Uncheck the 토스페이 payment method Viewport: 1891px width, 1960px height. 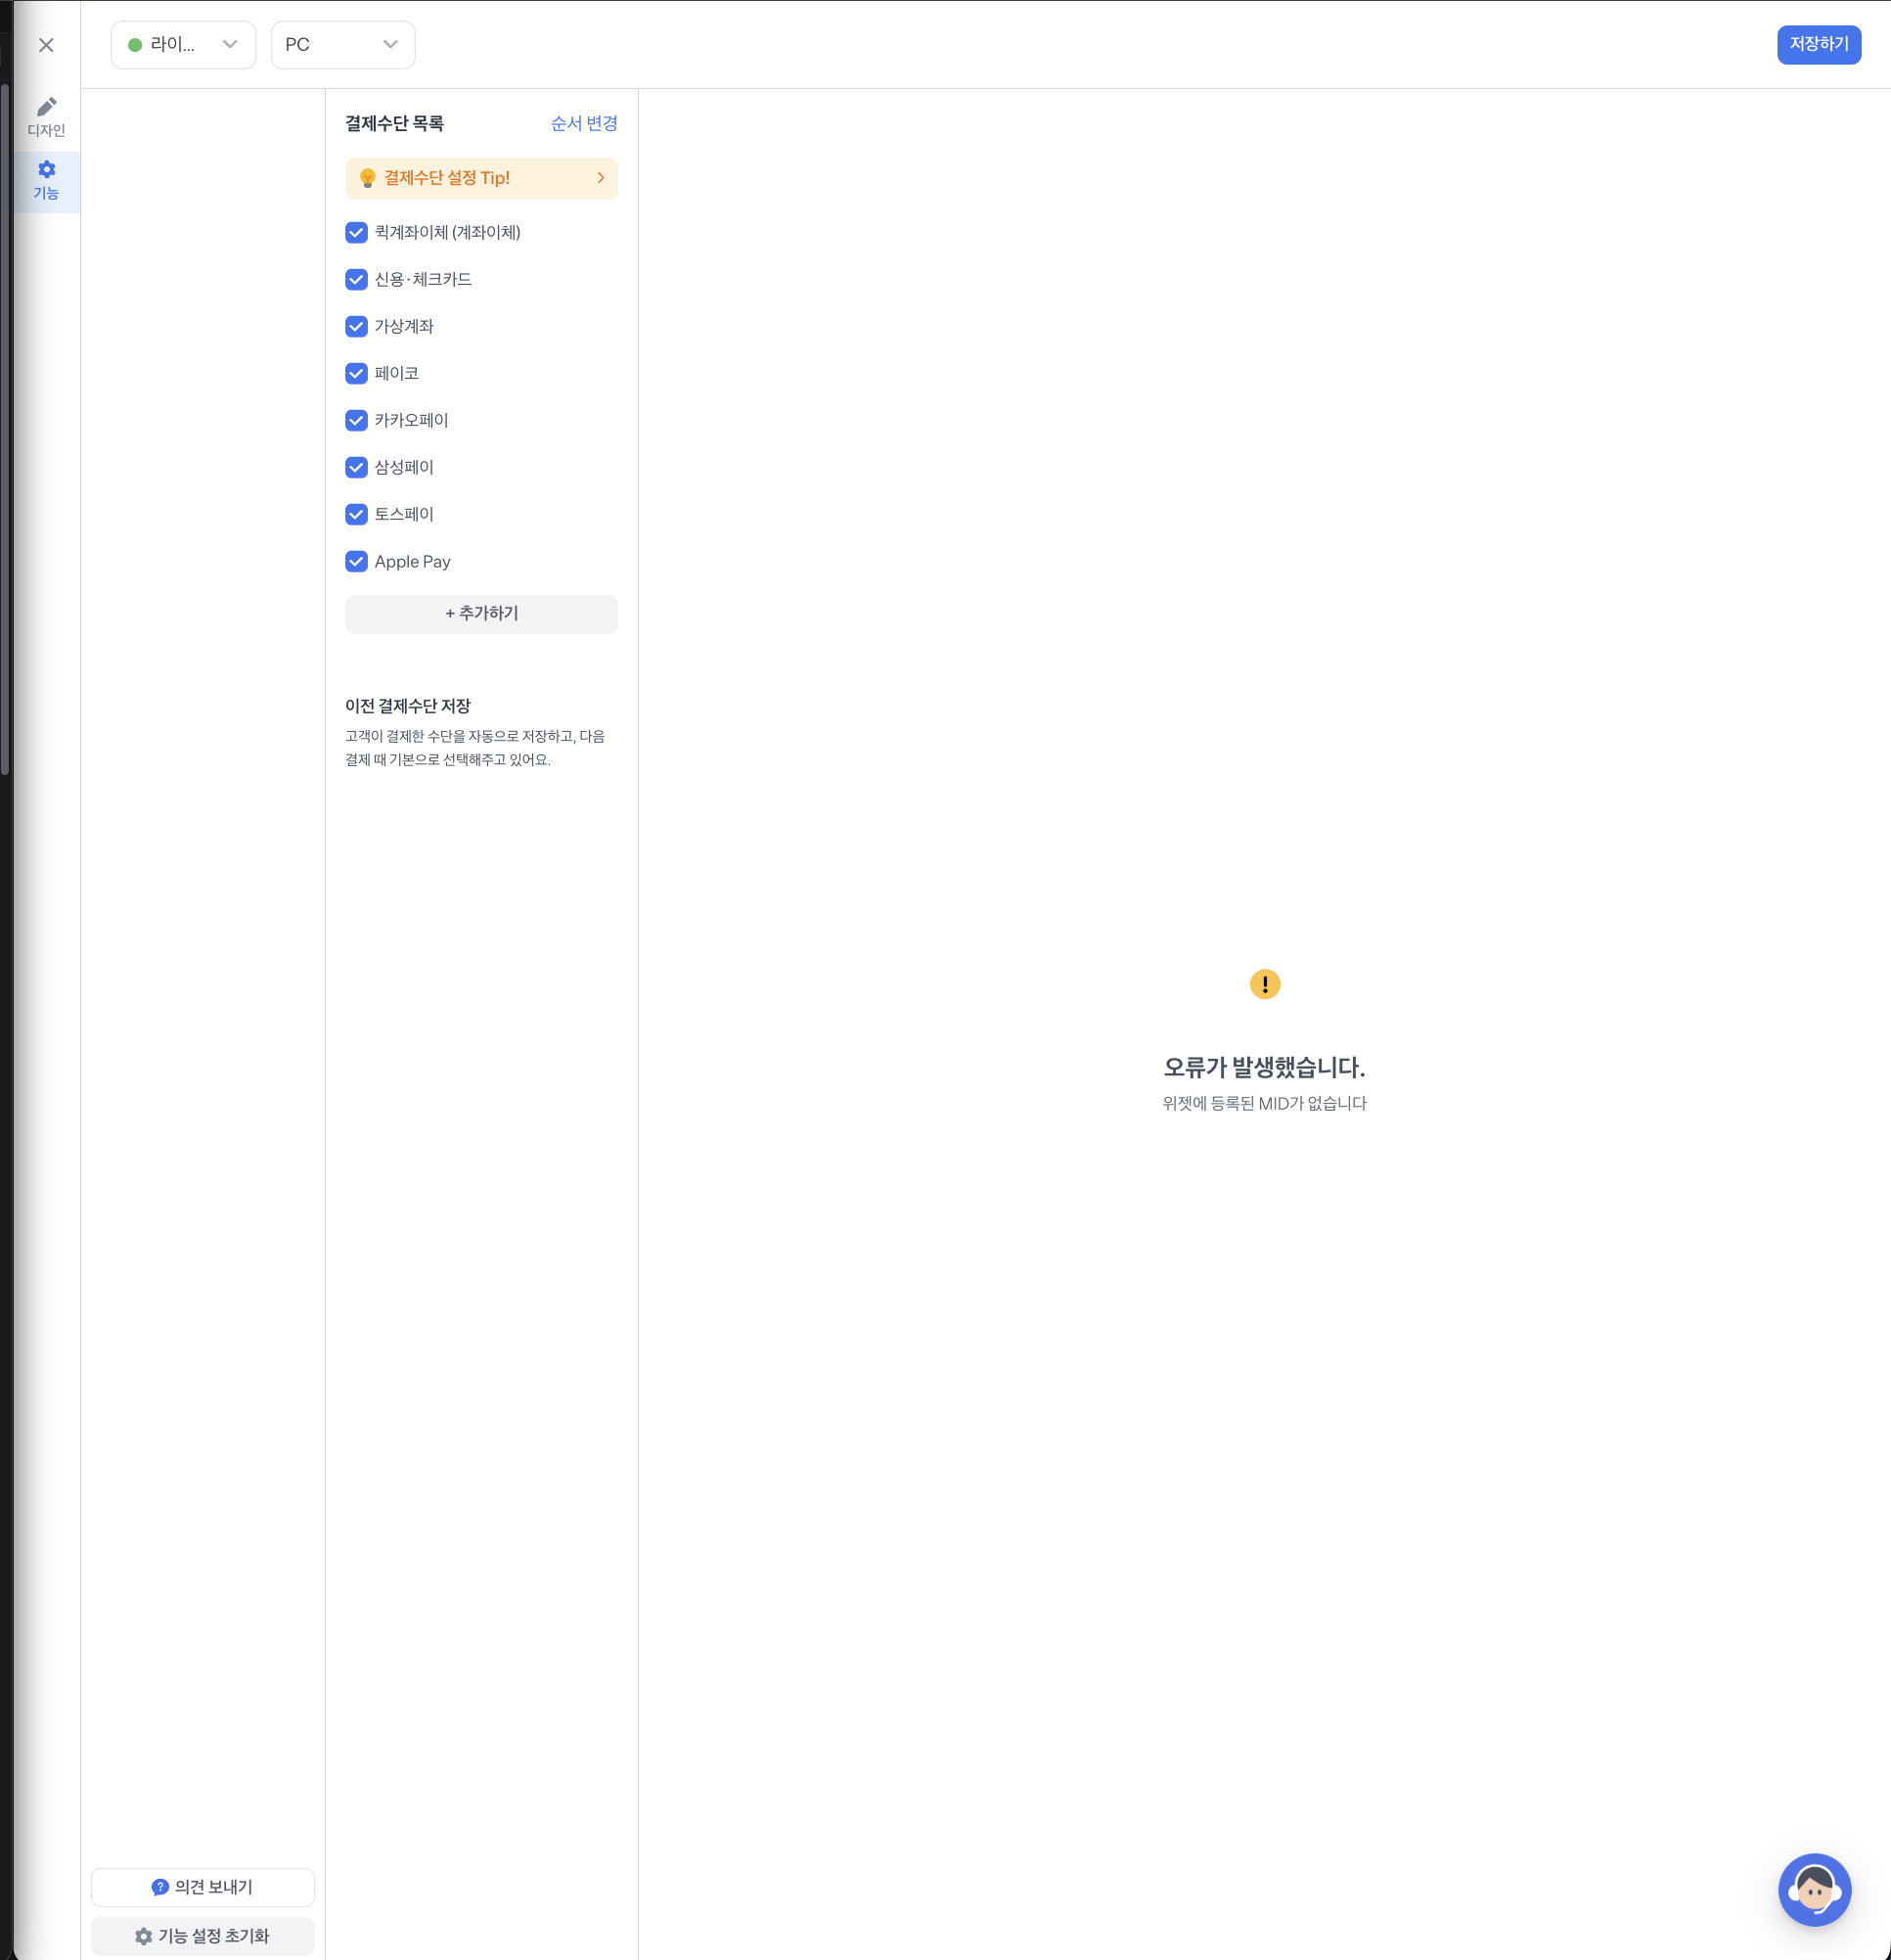tap(357, 514)
